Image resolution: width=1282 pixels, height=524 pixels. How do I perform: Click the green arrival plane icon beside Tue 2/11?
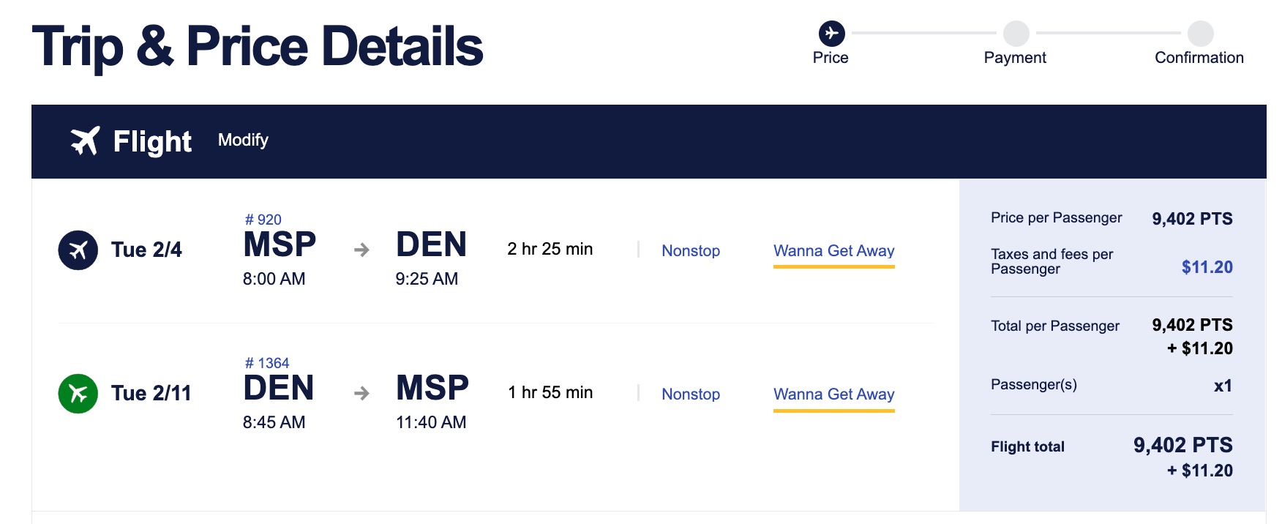(x=79, y=392)
